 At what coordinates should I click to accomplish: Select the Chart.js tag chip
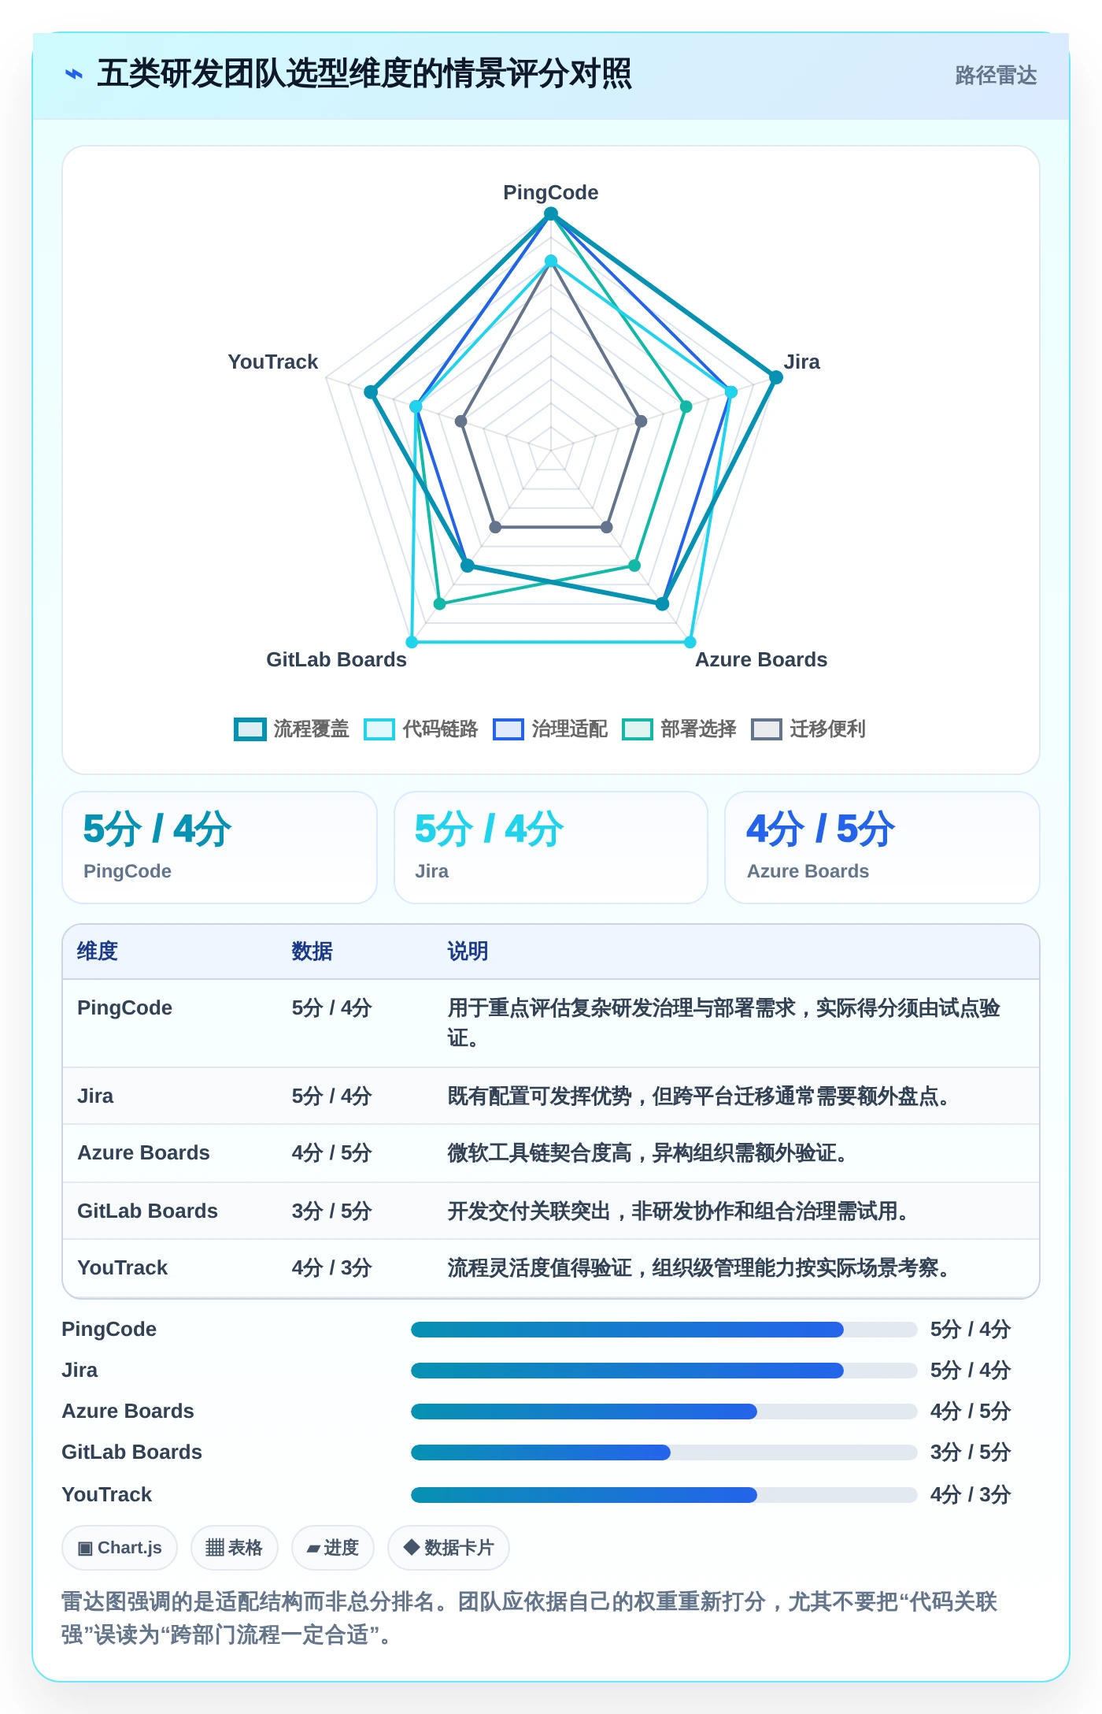click(120, 1548)
